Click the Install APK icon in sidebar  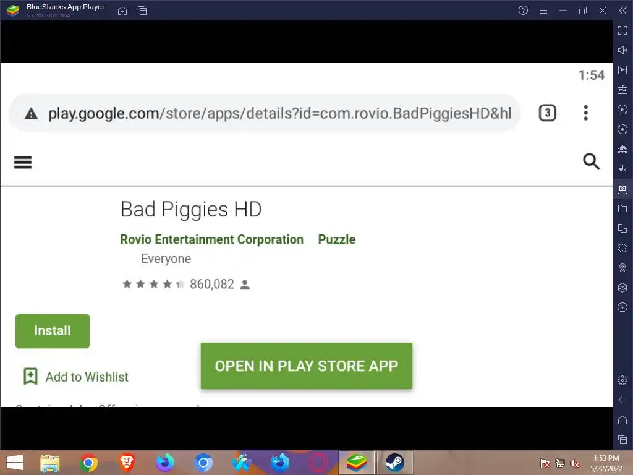click(622, 169)
